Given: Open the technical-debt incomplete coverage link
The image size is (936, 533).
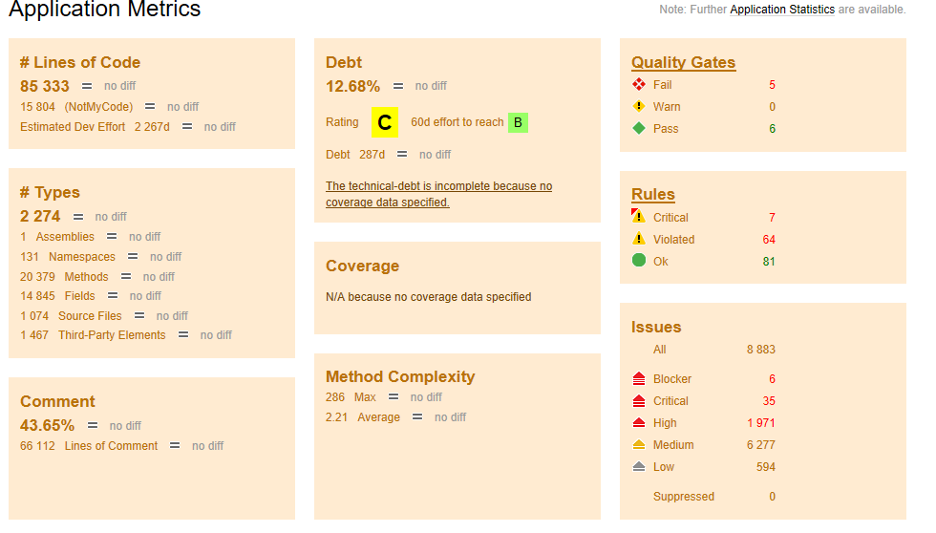Looking at the screenshot, I should pos(438,194).
